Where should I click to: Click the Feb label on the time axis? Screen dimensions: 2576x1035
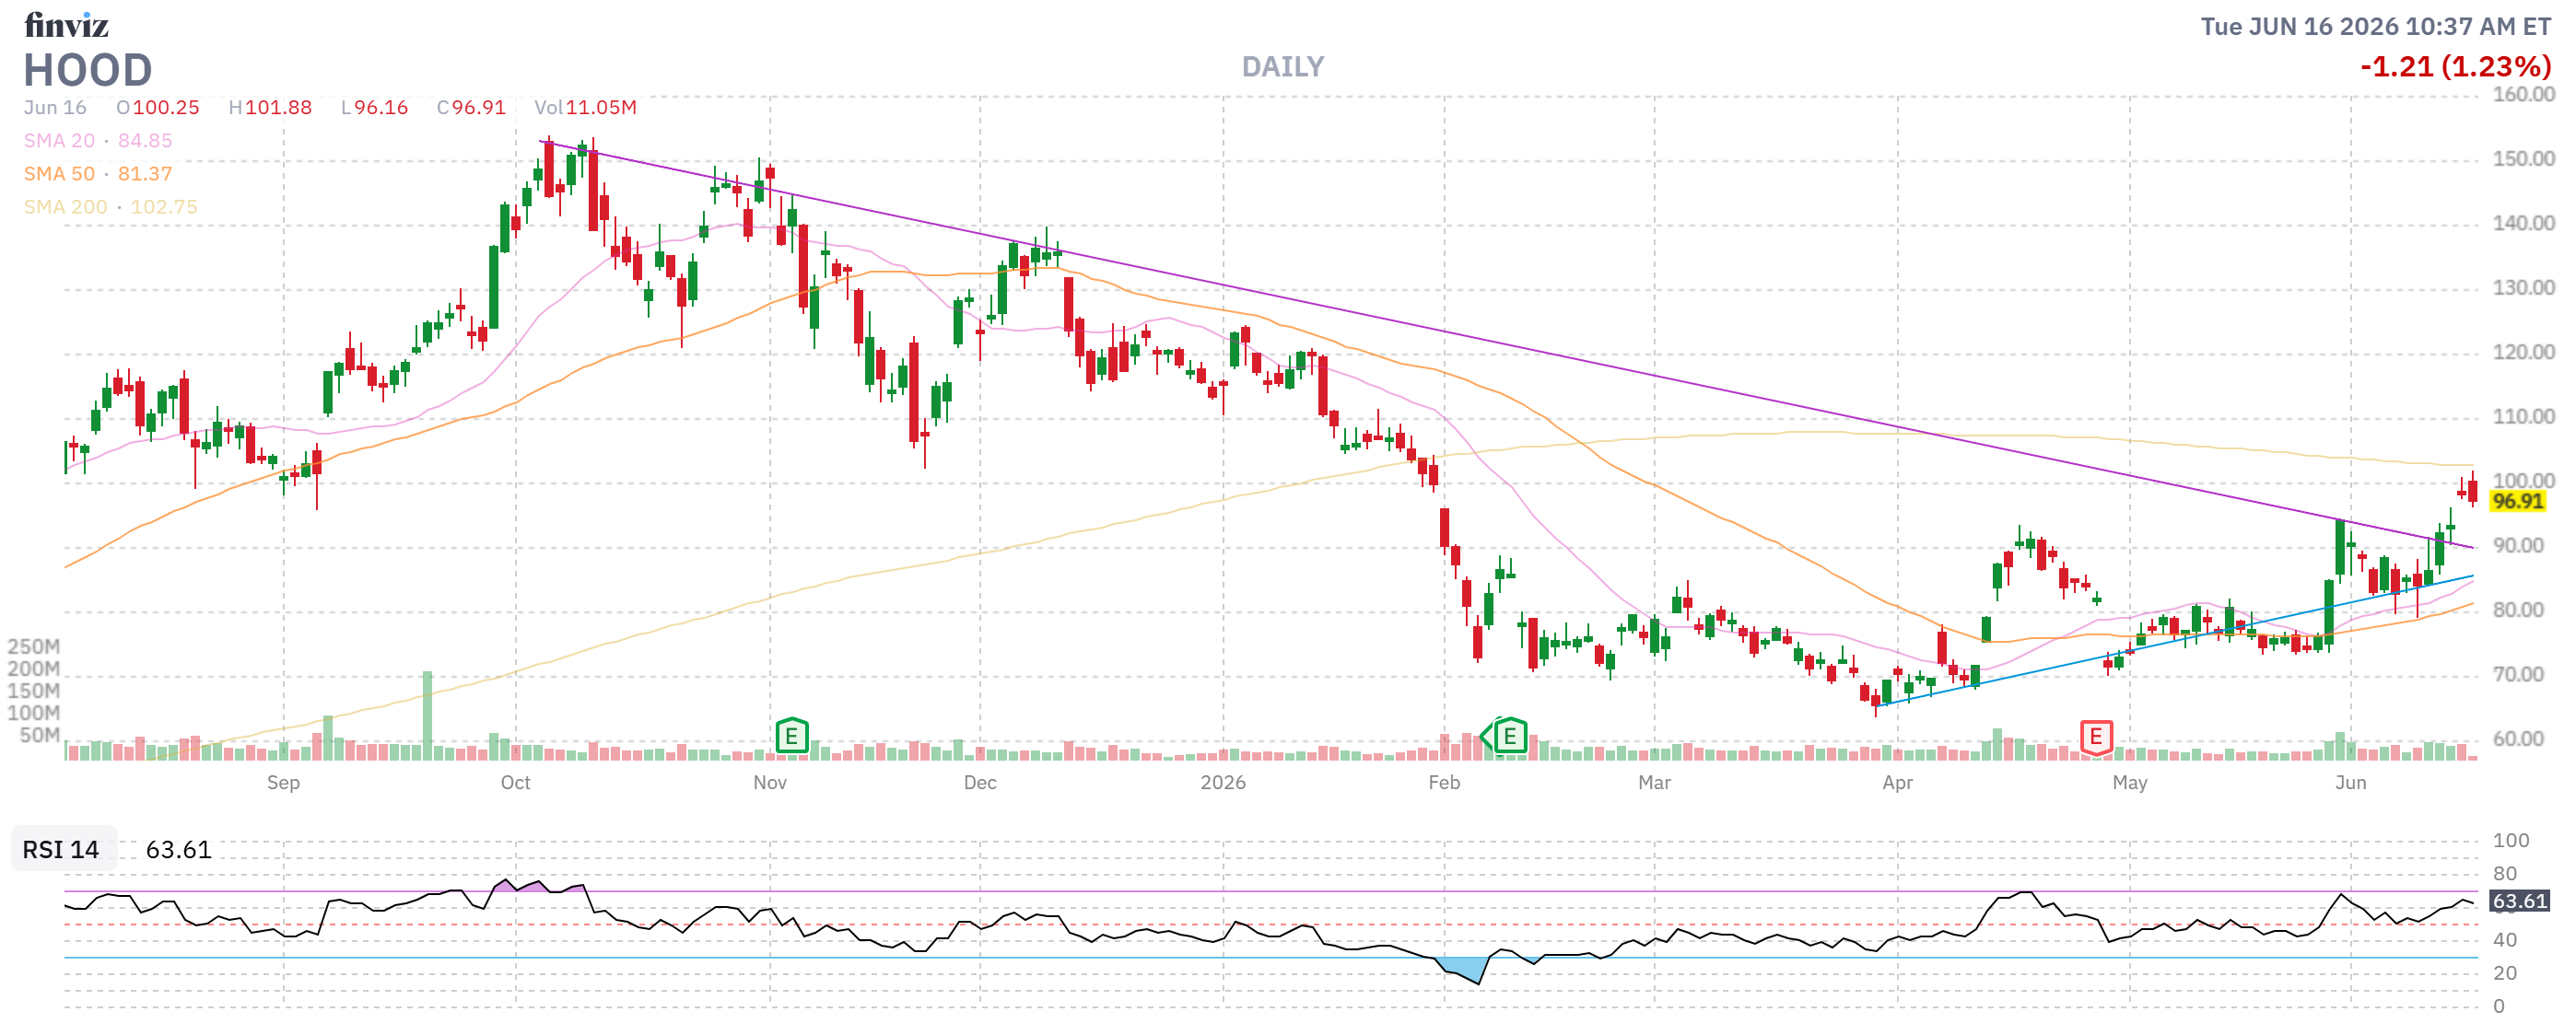[1444, 783]
